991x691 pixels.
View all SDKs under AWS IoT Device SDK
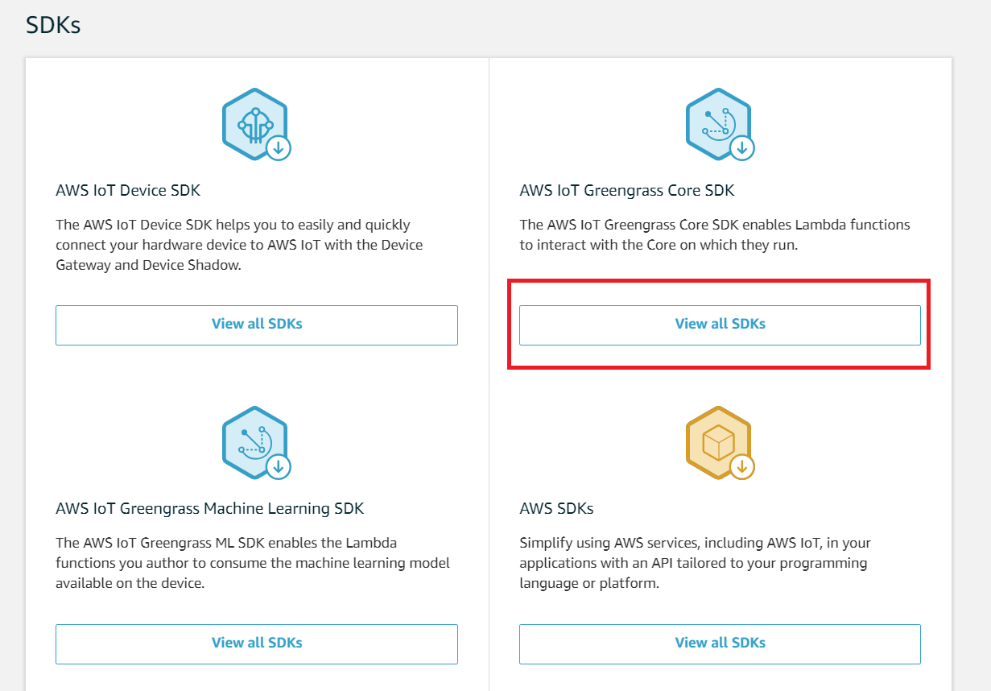[257, 325]
